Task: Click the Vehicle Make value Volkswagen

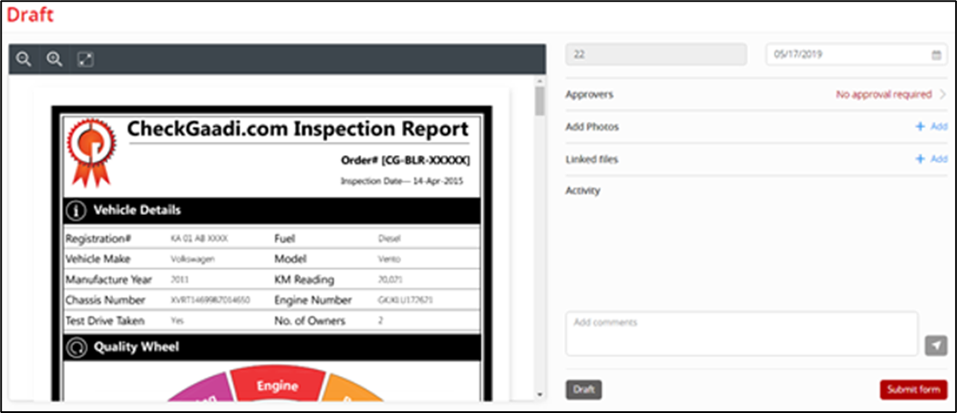Action: [192, 260]
